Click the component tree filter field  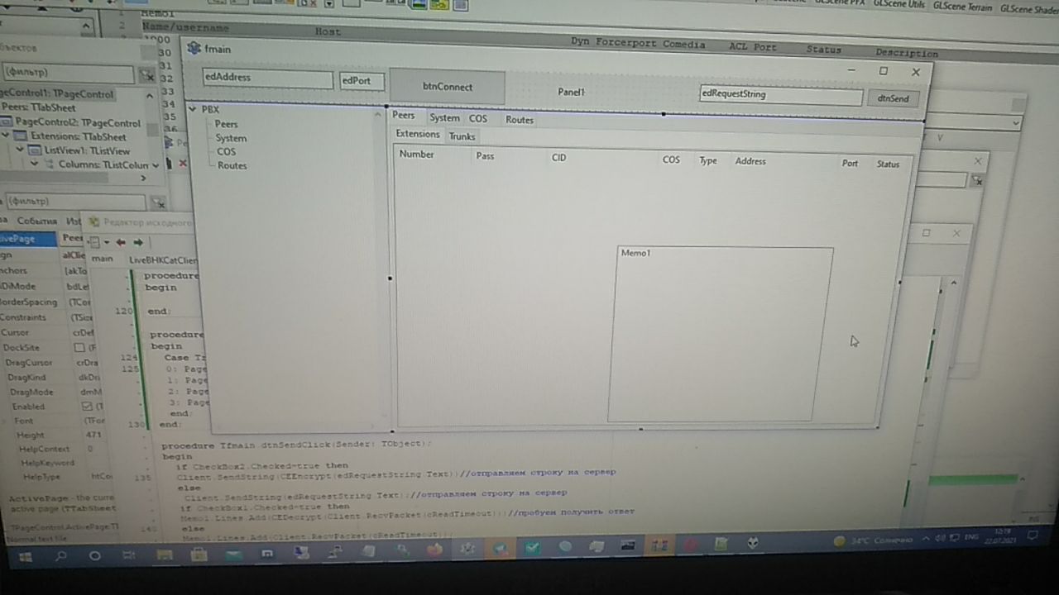pyautogui.click(x=66, y=74)
